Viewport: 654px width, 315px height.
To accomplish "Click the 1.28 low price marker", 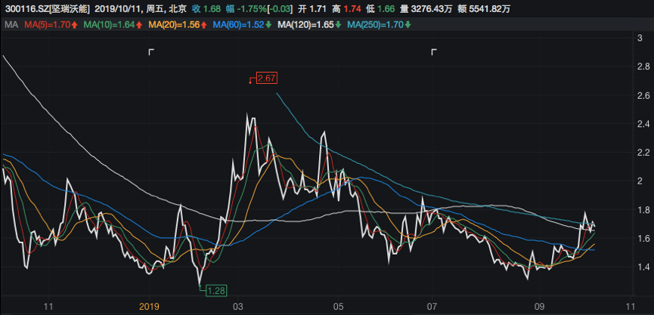I will click(x=216, y=290).
